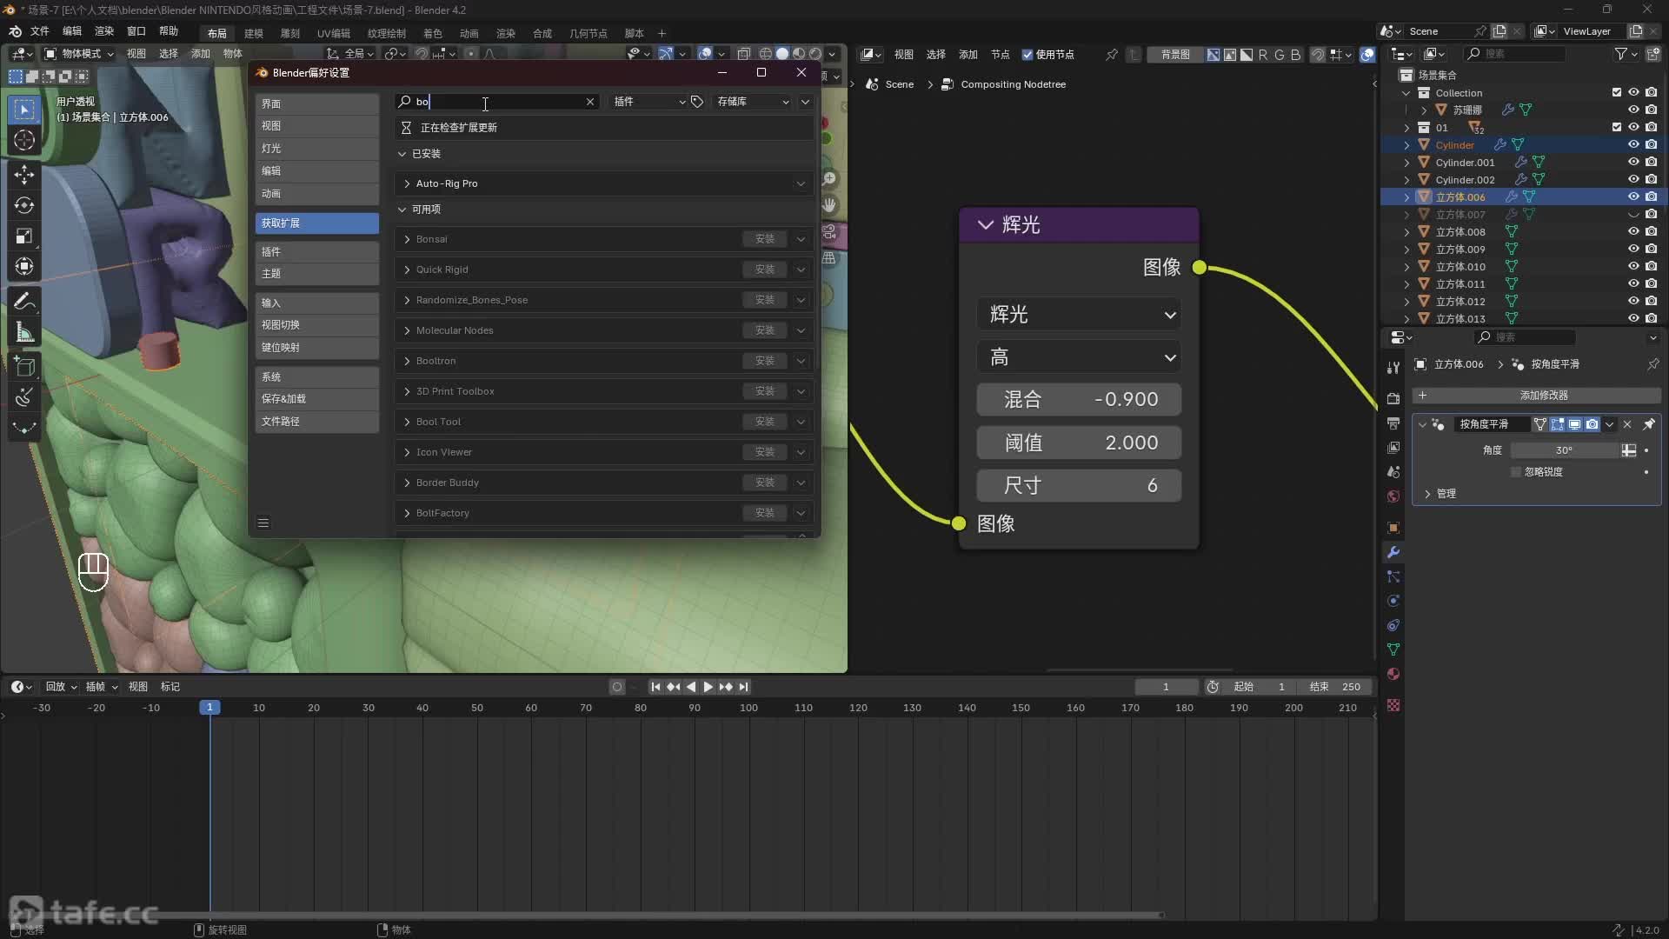Hide Cylinder.001 in viewport via eye icon
Image resolution: width=1669 pixels, height=939 pixels.
1633,163
